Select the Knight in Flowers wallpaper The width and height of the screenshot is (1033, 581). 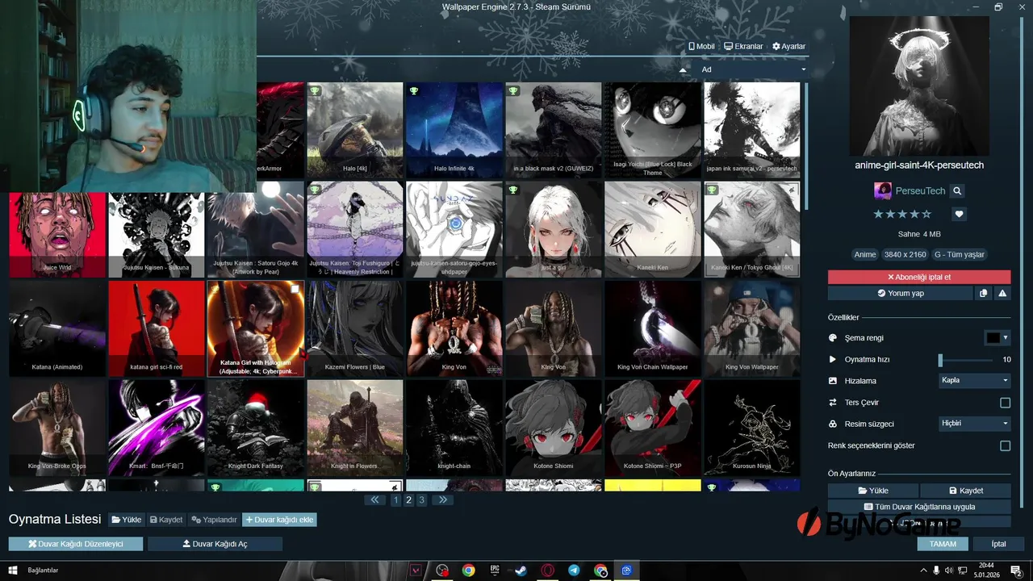[x=354, y=428]
